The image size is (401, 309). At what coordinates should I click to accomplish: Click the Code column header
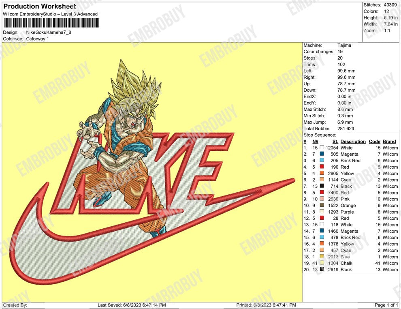point(374,142)
